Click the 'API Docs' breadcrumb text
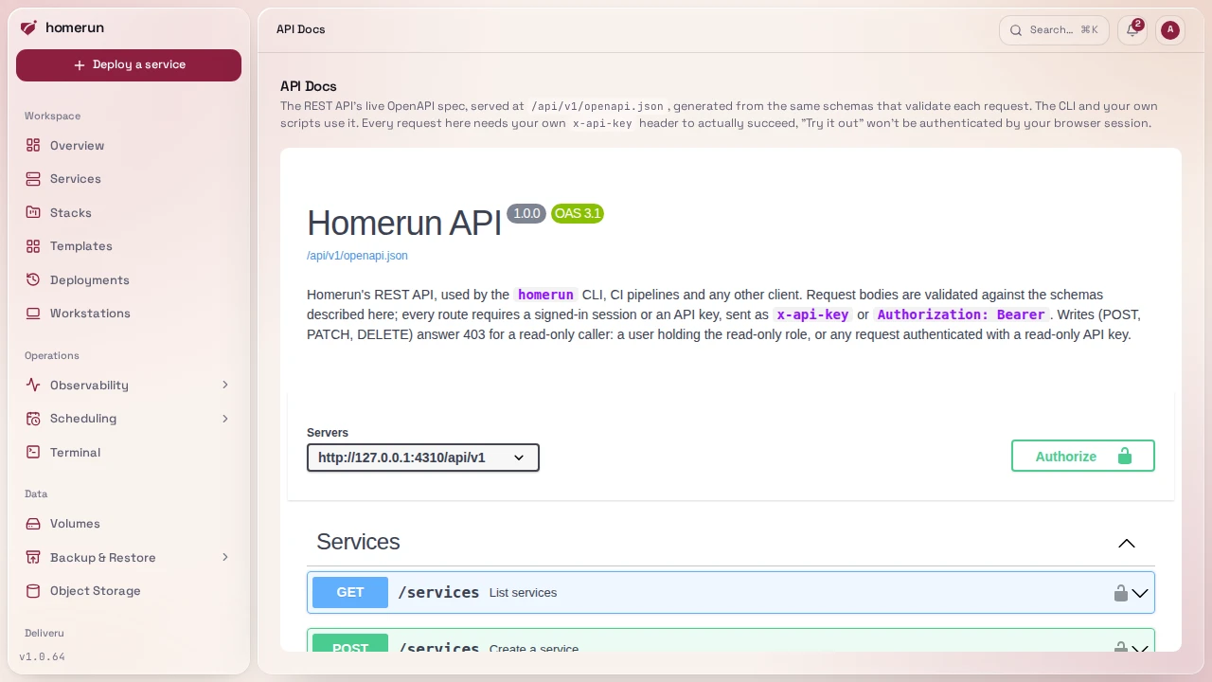 (x=301, y=29)
